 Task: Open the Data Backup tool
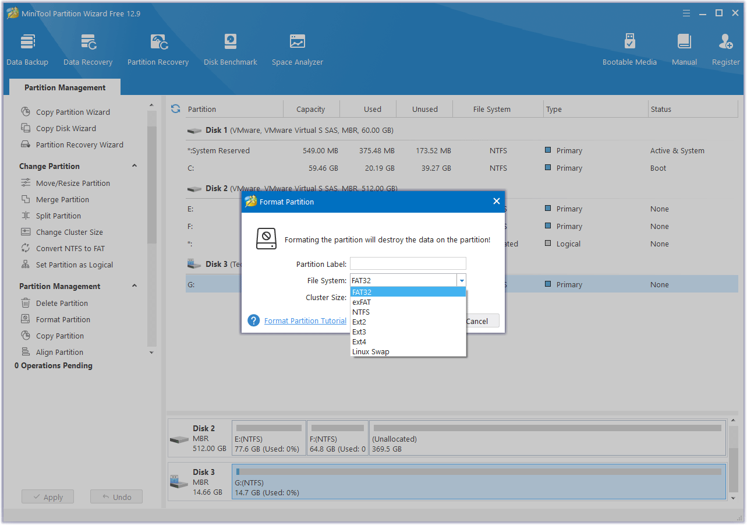[27, 48]
